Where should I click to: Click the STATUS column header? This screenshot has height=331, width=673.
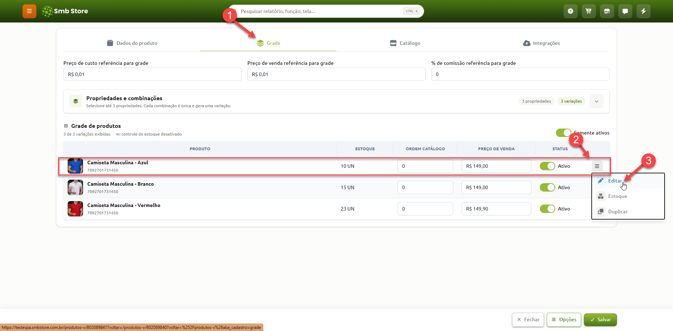(x=560, y=149)
